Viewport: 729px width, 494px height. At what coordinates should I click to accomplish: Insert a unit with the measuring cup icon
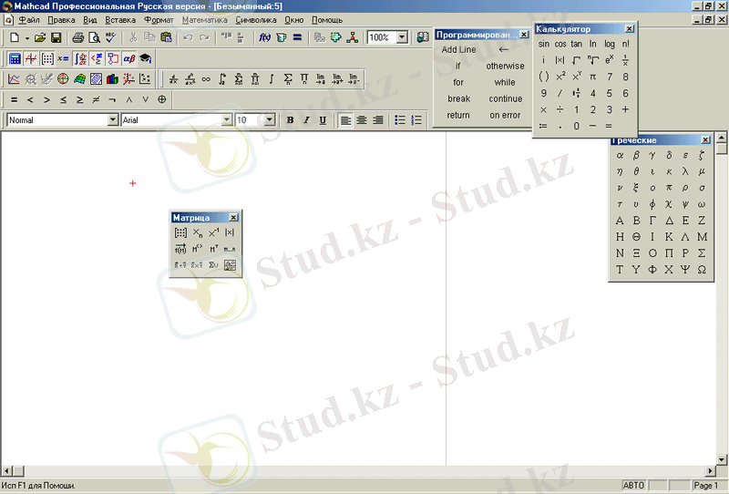pyautogui.click(x=282, y=37)
